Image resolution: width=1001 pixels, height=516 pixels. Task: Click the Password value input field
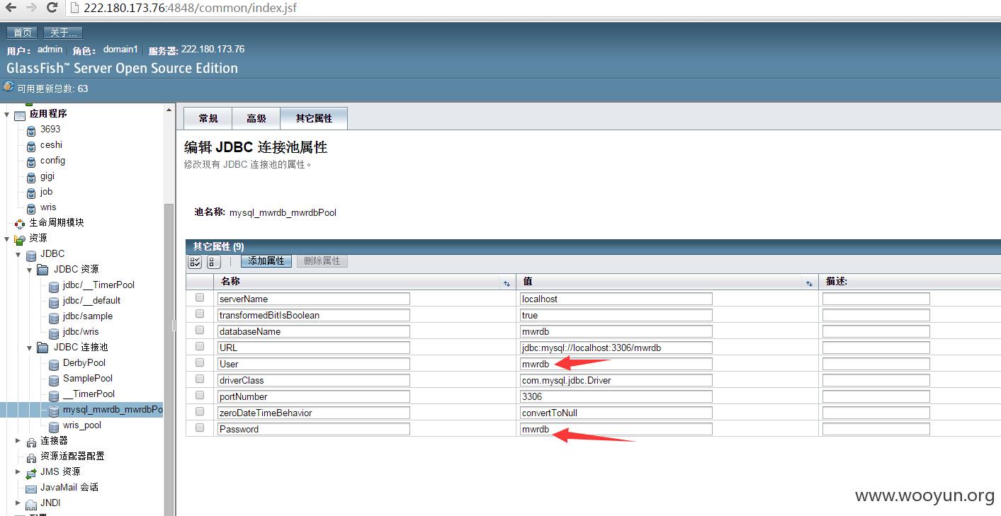tap(616, 429)
